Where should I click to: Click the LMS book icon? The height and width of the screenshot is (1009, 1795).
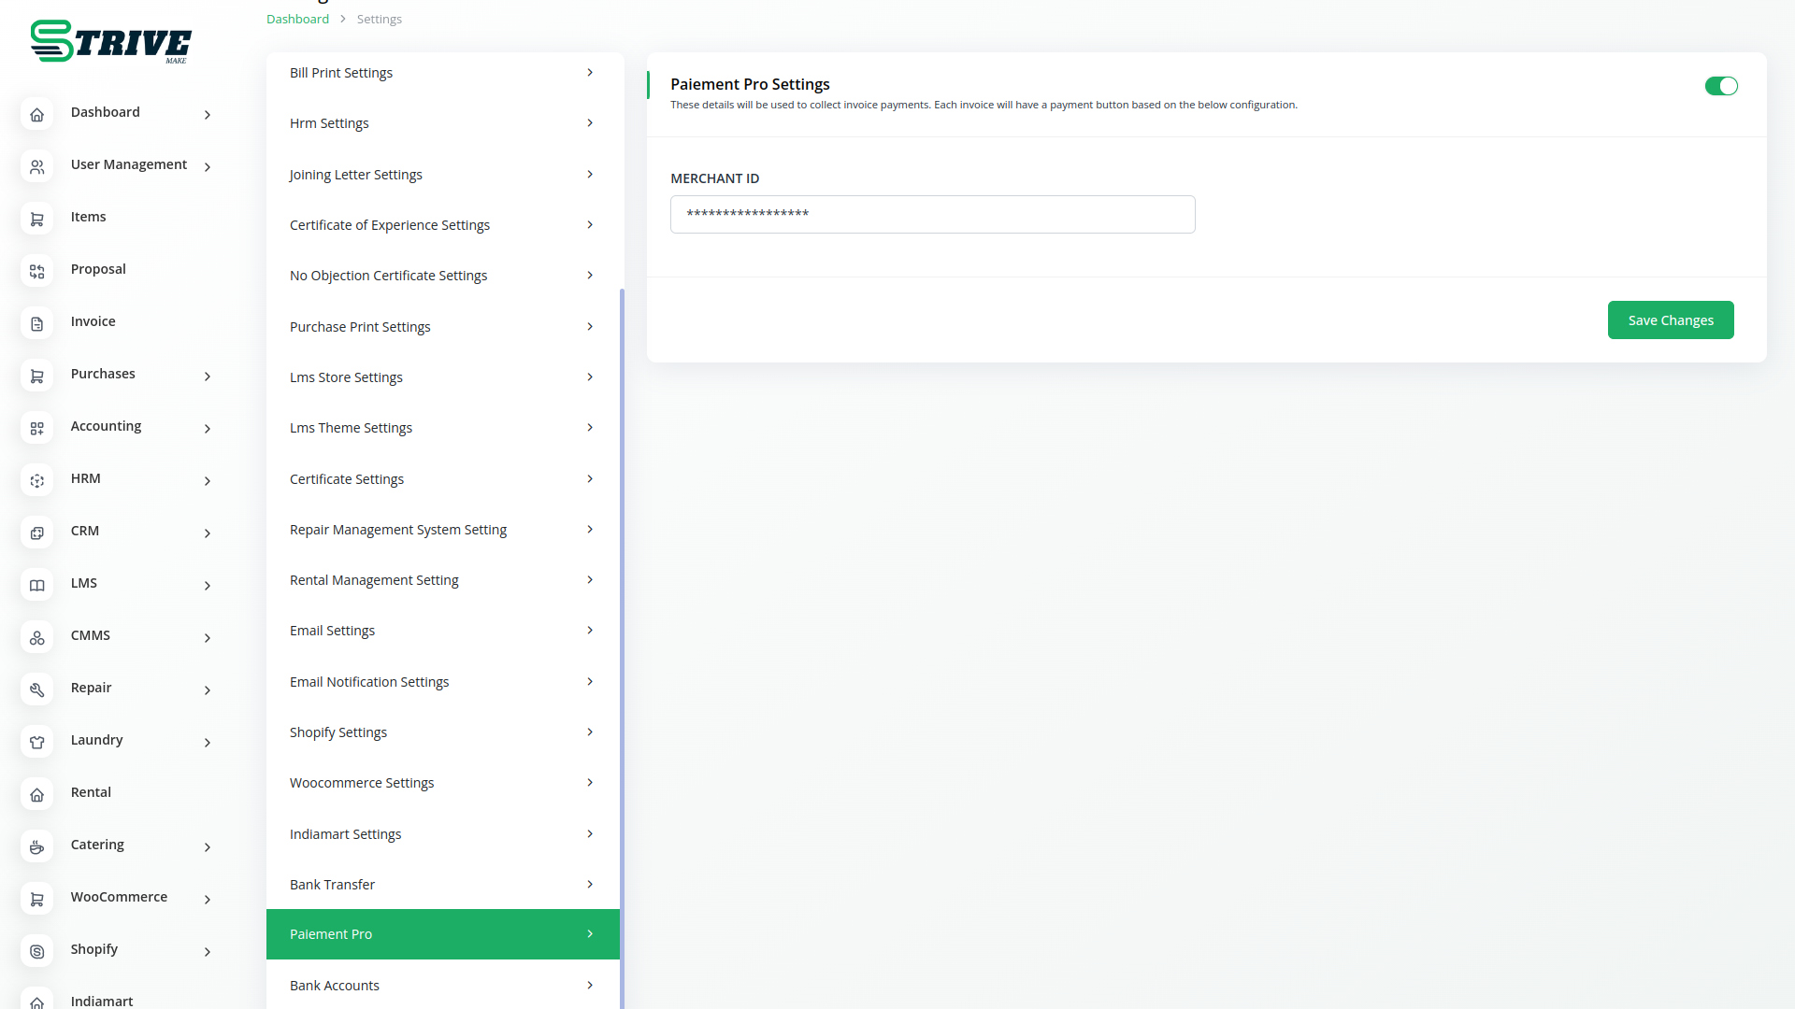click(x=36, y=586)
